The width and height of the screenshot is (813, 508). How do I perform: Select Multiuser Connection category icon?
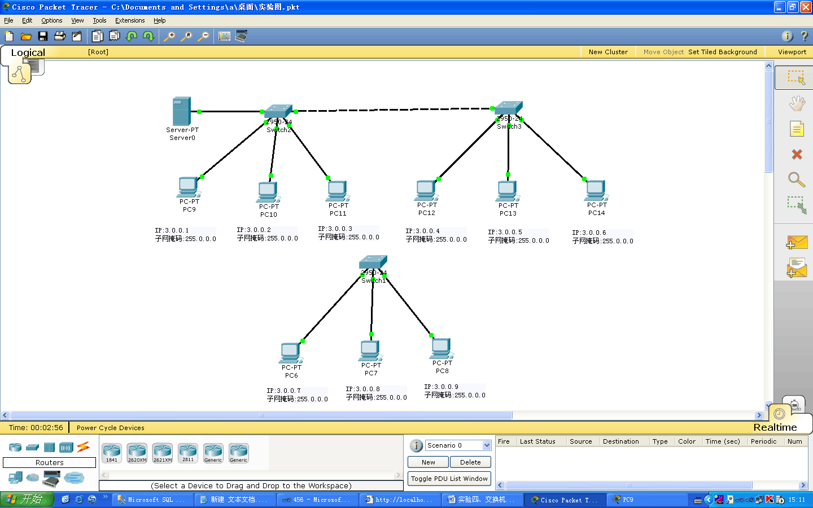point(74,478)
